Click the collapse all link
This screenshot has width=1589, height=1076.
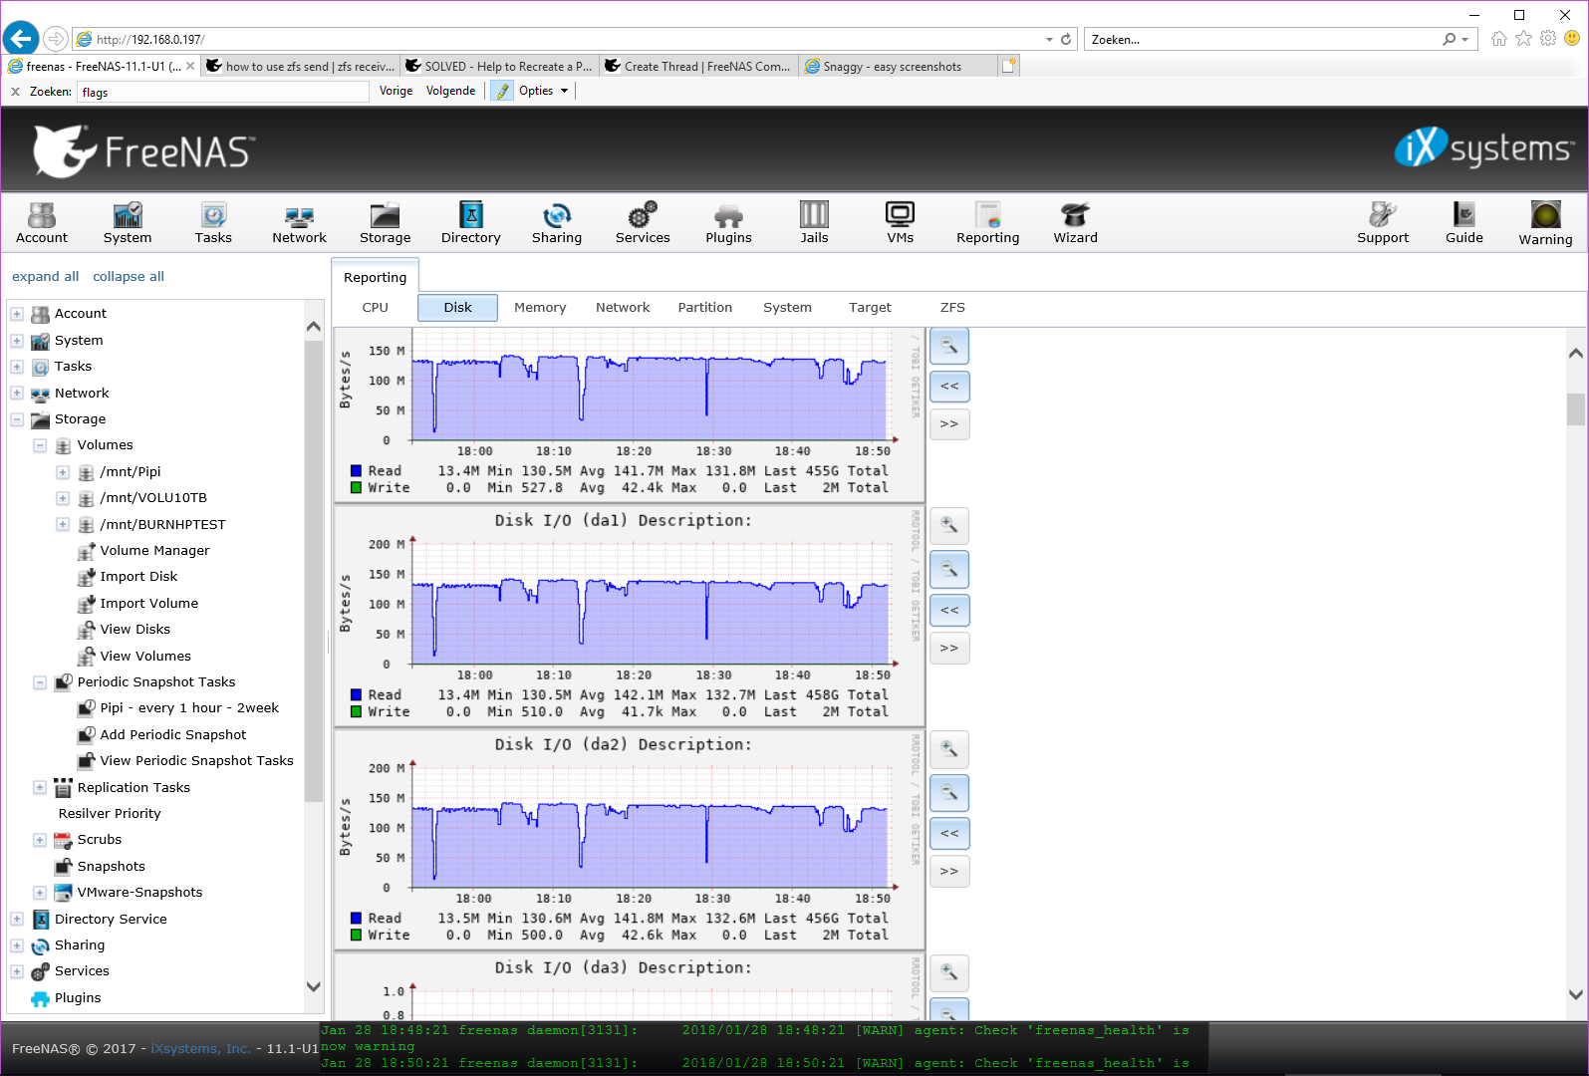[x=129, y=277]
